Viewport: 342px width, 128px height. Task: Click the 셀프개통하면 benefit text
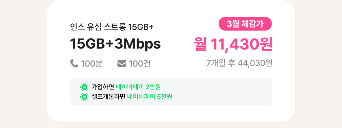click(x=109, y=97)
